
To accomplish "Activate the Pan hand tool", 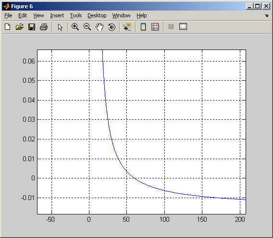I will pos(99,27).
